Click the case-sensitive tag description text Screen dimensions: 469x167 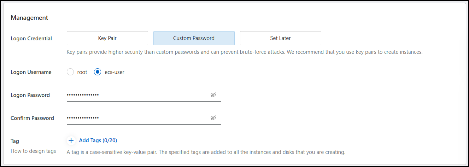(x=206, y=152)
